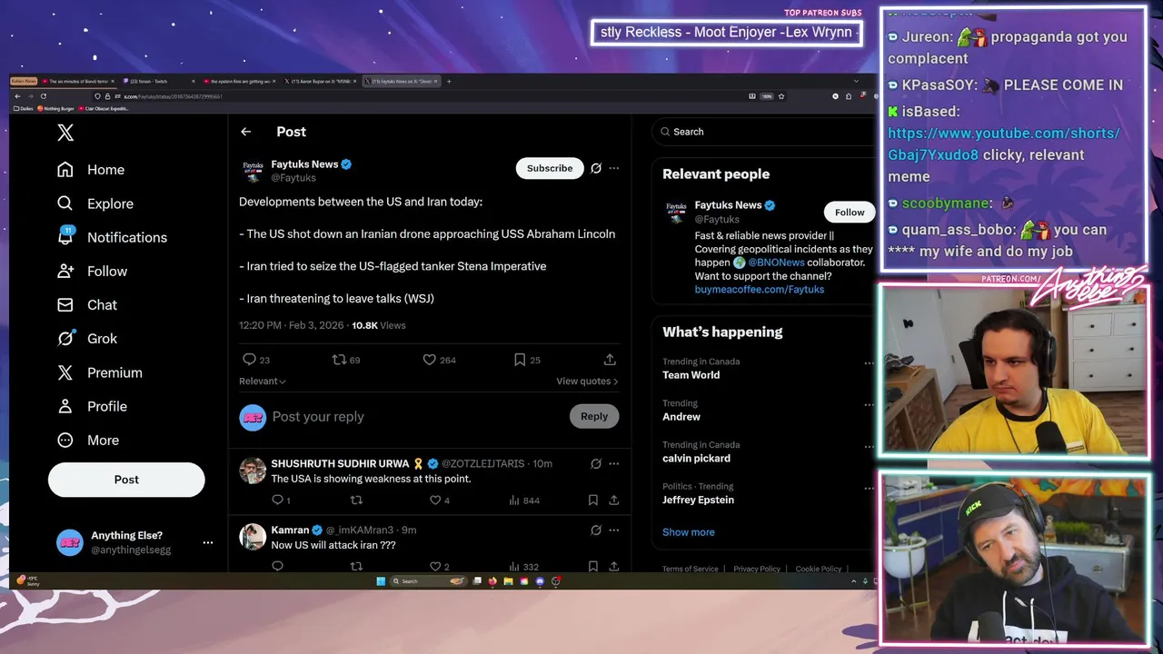Reply to the 'USA is showing weakness' comment
This screenshot has height=654, width=1163.
click(x=278, y=500)
